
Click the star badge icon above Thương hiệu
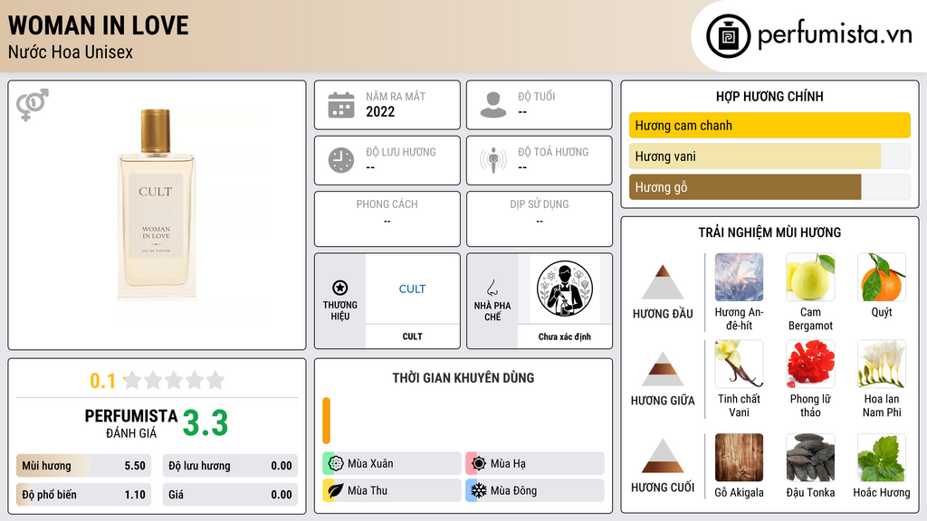[340, 288]
